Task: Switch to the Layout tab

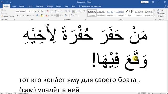Action: coord(30,6)
